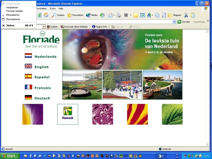The image size is (212, 159).
Task: Click the Copy pages icon
Action: pos(157,15)
